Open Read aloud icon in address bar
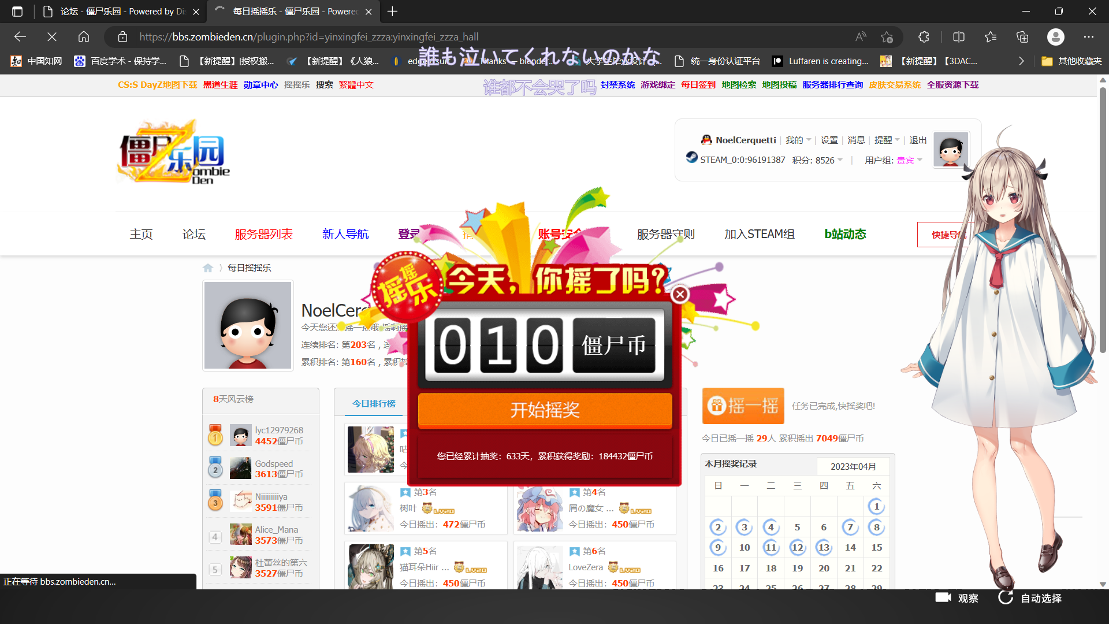Viewport: 1109px width, 624px height. (861, 37)
